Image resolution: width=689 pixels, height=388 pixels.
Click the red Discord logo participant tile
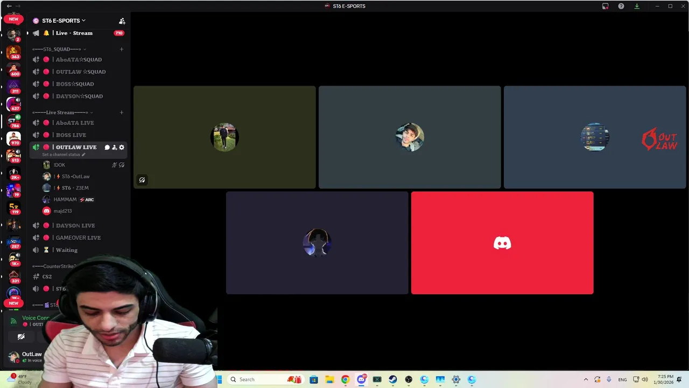pos(502,243)
